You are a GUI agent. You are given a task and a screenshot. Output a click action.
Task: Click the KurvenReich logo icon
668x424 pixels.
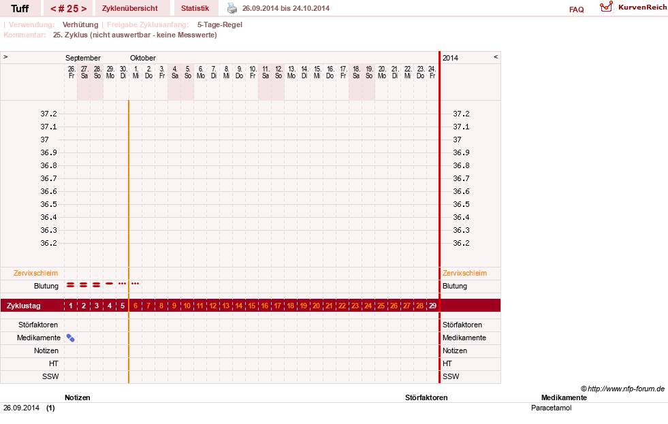[x=606, y=7]
